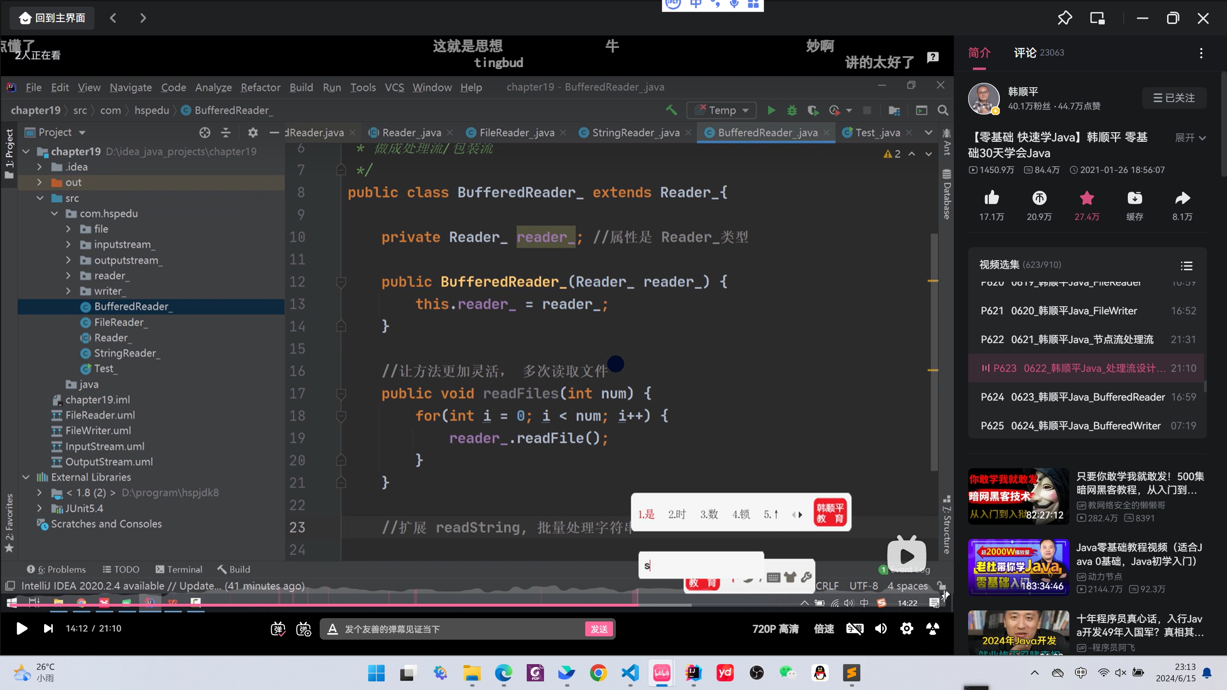
Task: Expand the writer_ package
Action: (68, 291)
